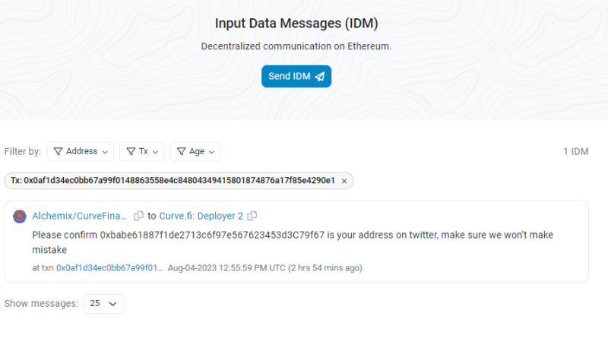Image resolution: width=608 pixels, height=338 pixels.
Task: Expand the Age filter dropdown chevron
Action: 213,152
